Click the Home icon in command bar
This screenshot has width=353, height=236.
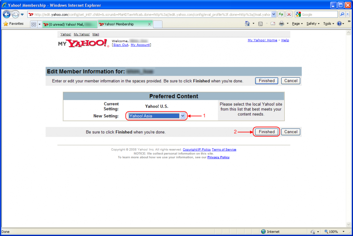pyautogui.click(x=247, y=24)
